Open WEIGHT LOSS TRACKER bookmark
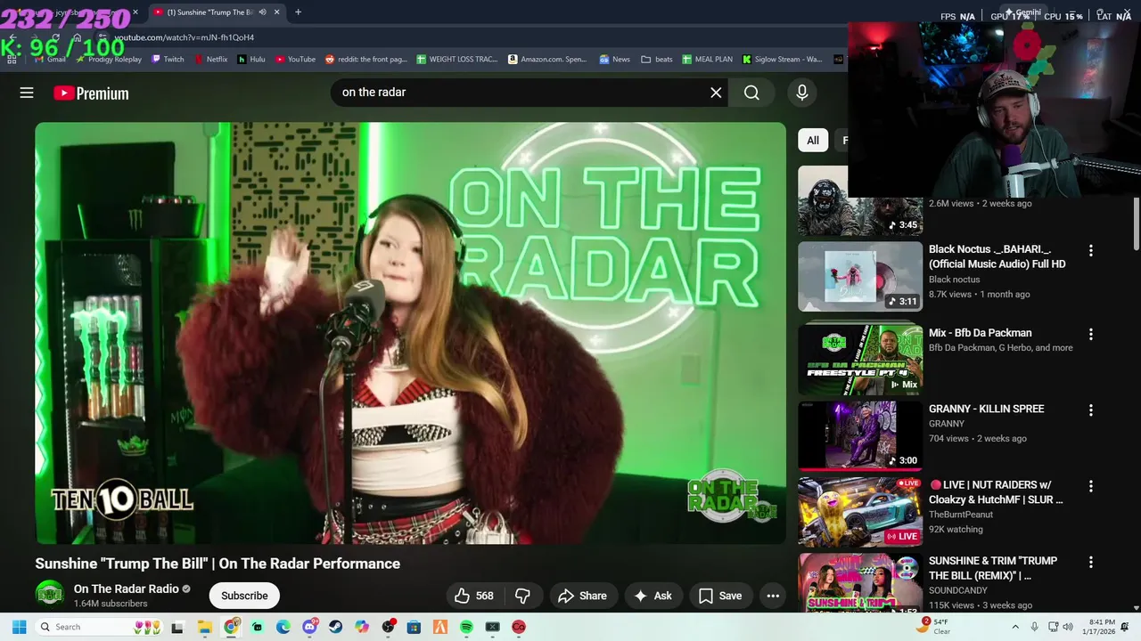 click(456, 60)
